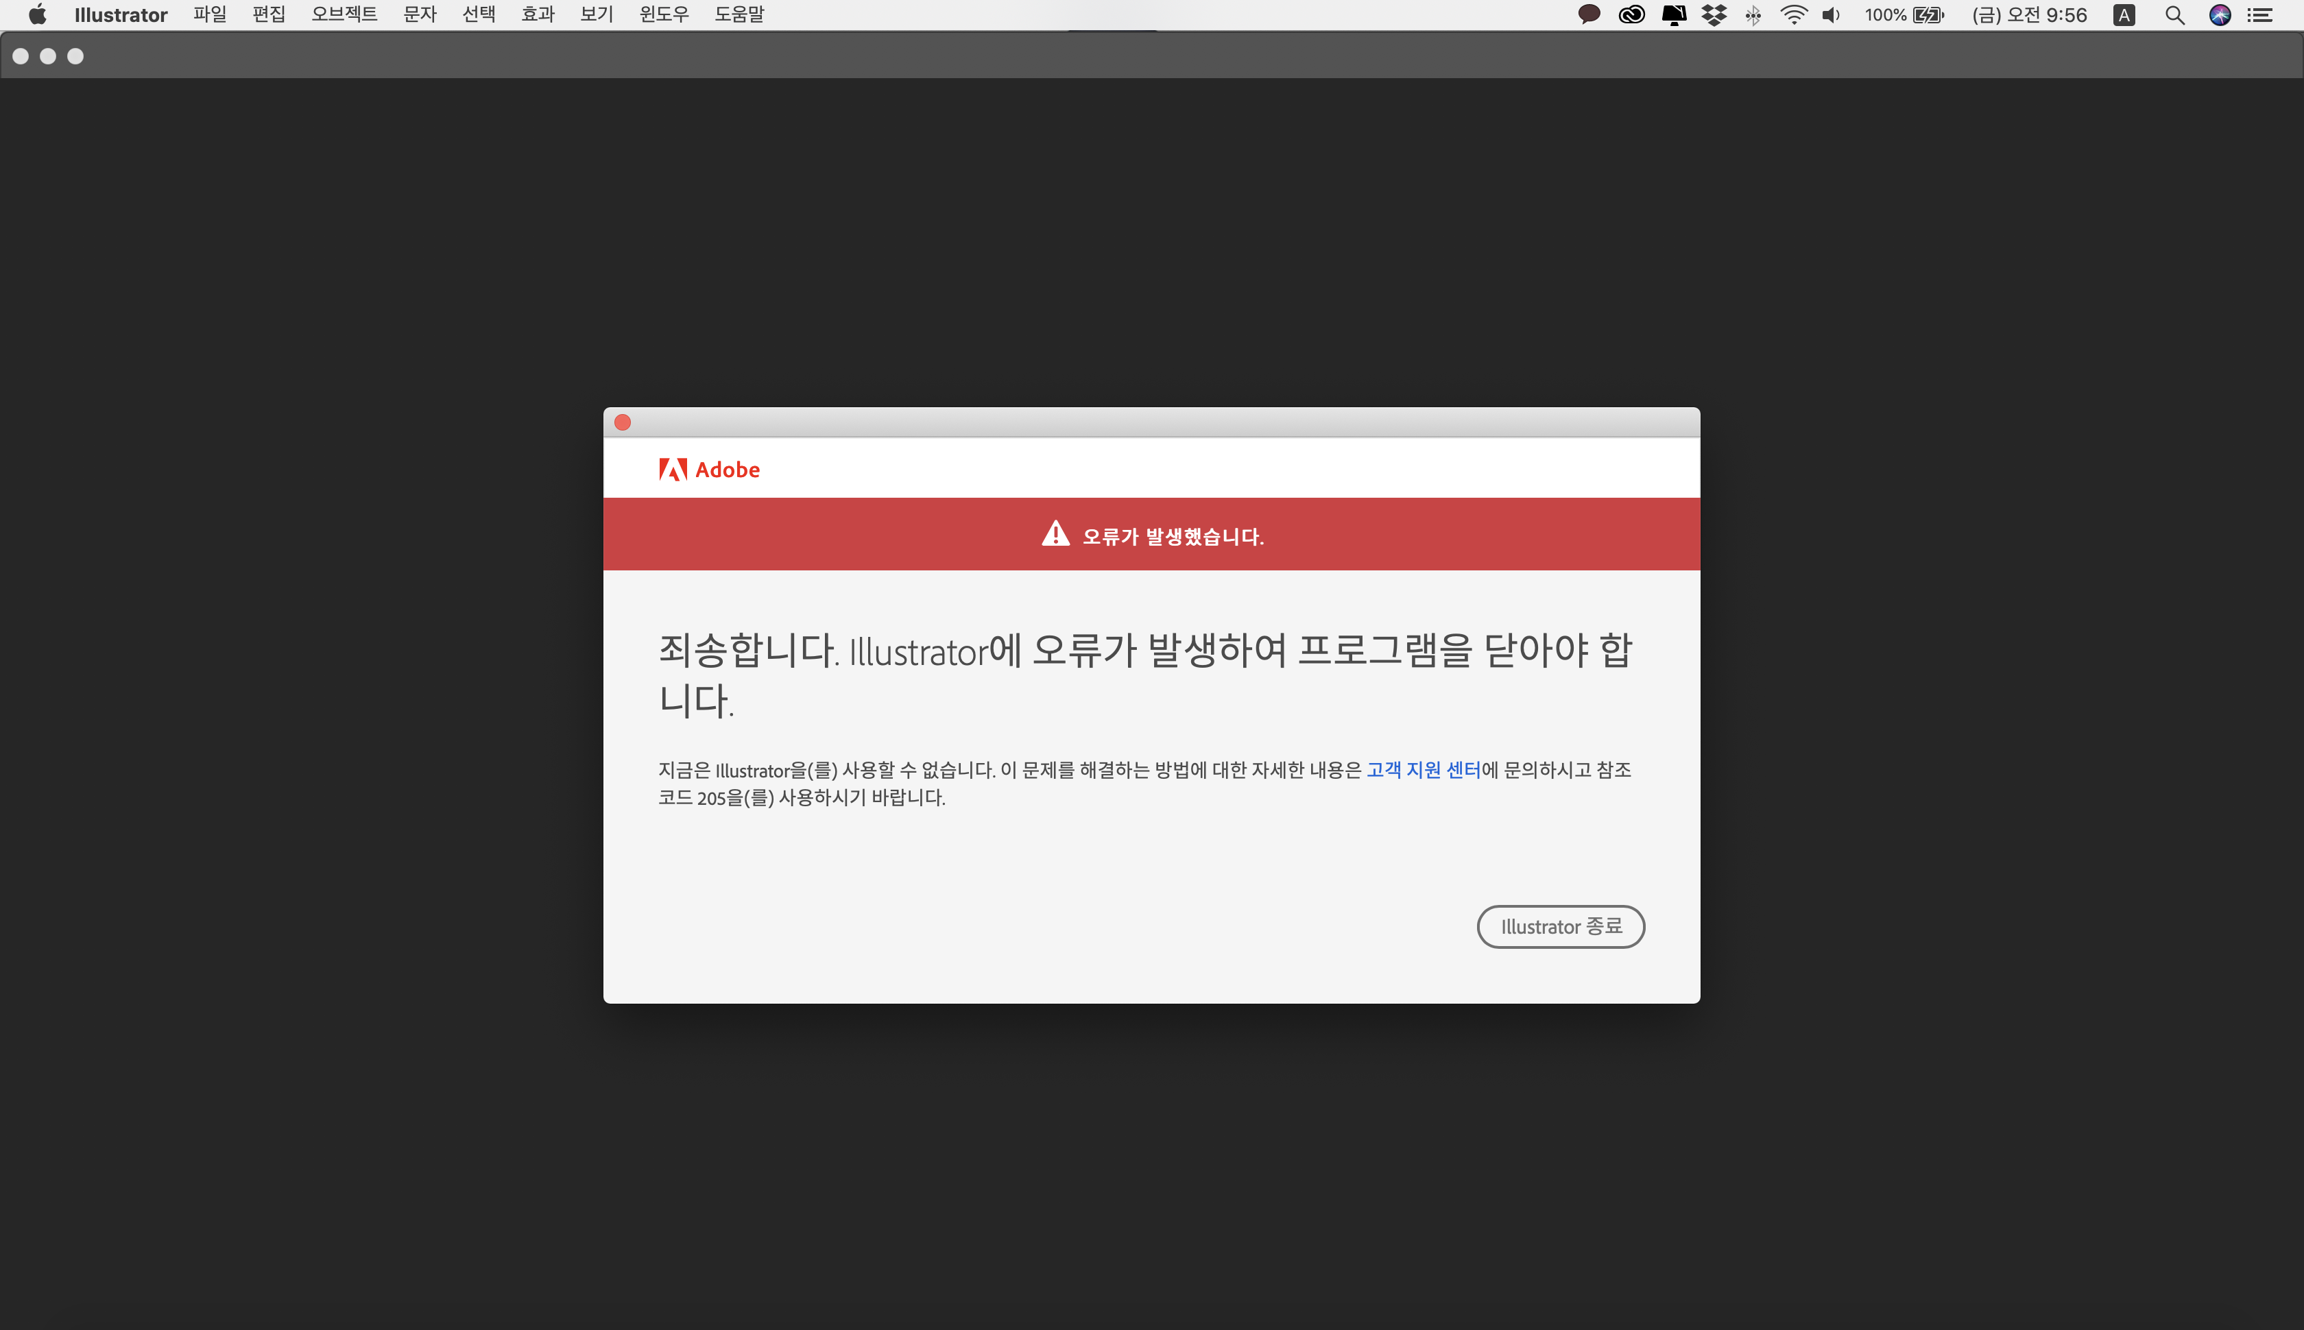The image size is (2304, 1330).
Task: Click the speech bubble menu bar icon
Action: point(1589,14)
